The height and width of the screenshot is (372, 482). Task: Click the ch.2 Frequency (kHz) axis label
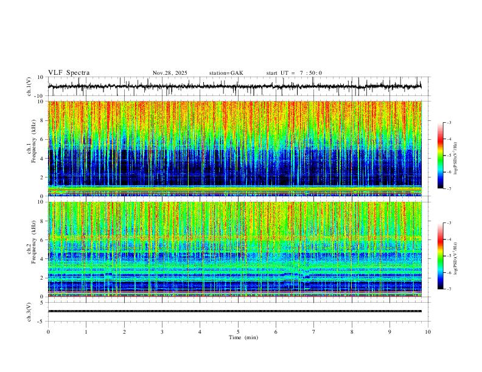point(32,241)
